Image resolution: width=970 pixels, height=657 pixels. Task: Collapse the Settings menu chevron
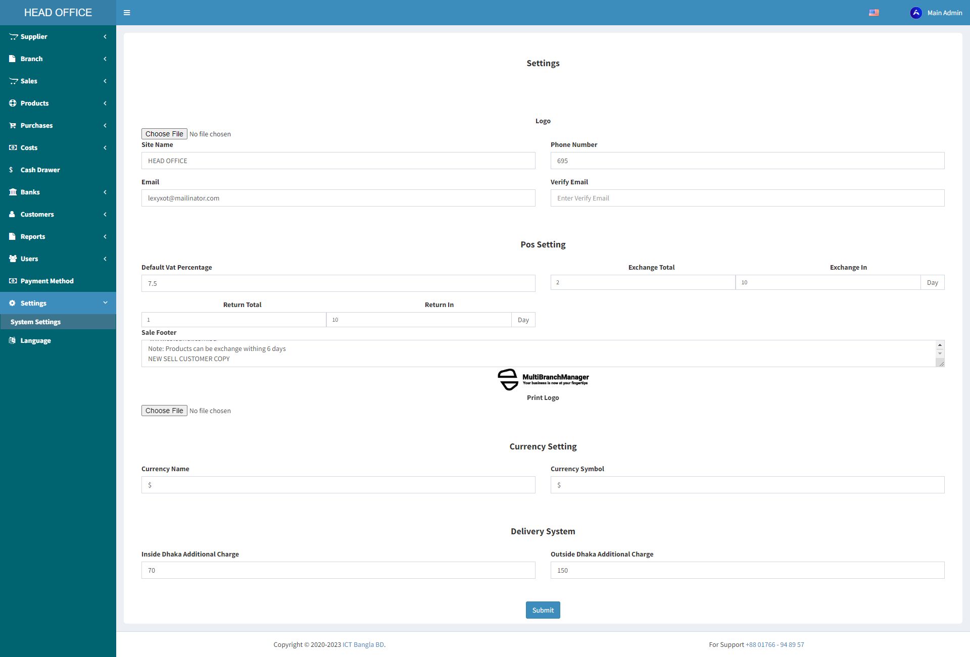coord(105,302)
